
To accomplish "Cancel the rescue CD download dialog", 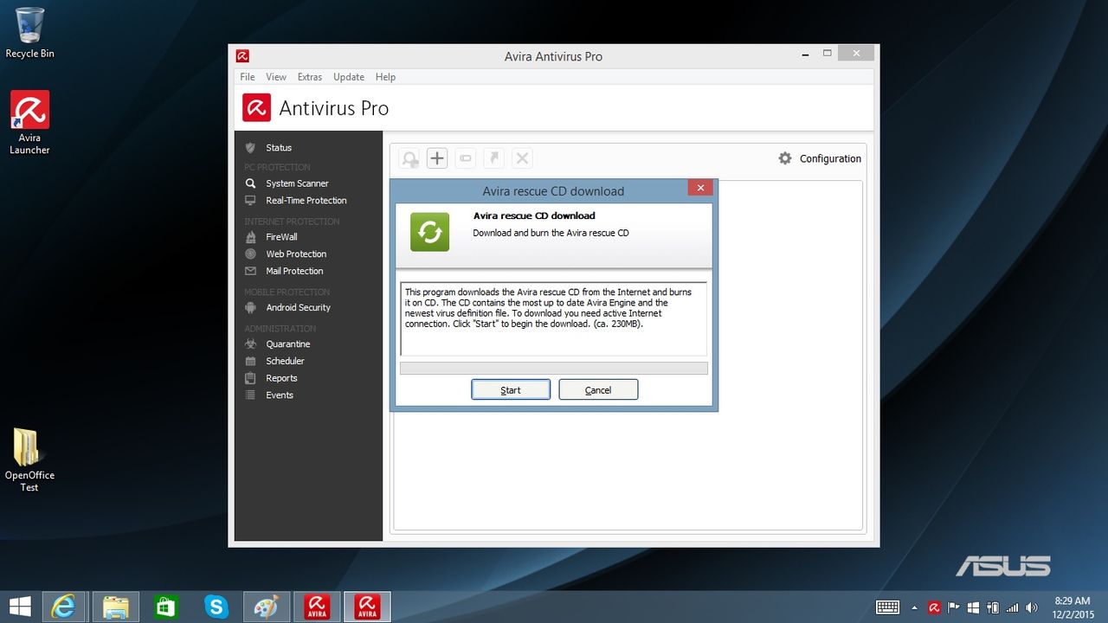I will point(598,390).
